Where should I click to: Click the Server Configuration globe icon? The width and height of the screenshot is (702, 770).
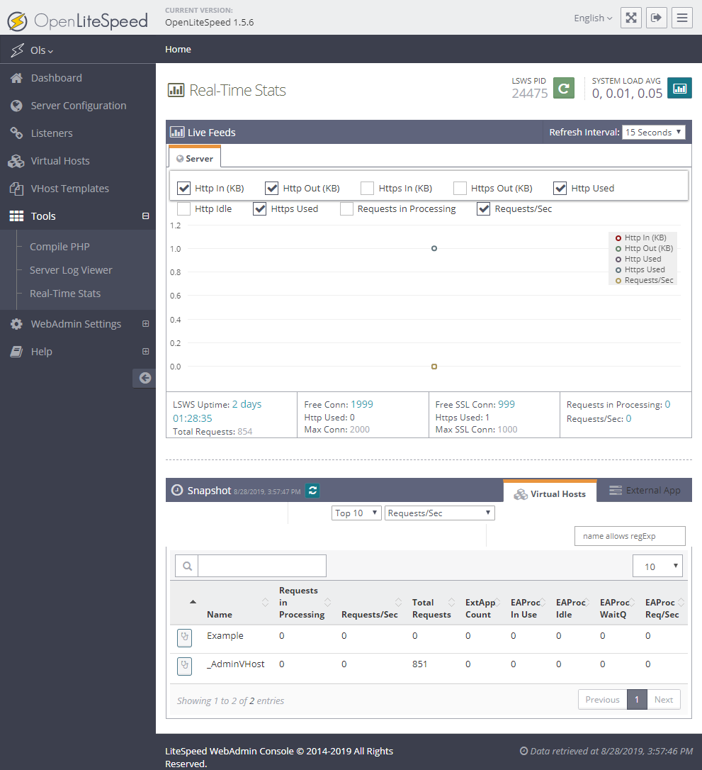click(x=17, y=106)
